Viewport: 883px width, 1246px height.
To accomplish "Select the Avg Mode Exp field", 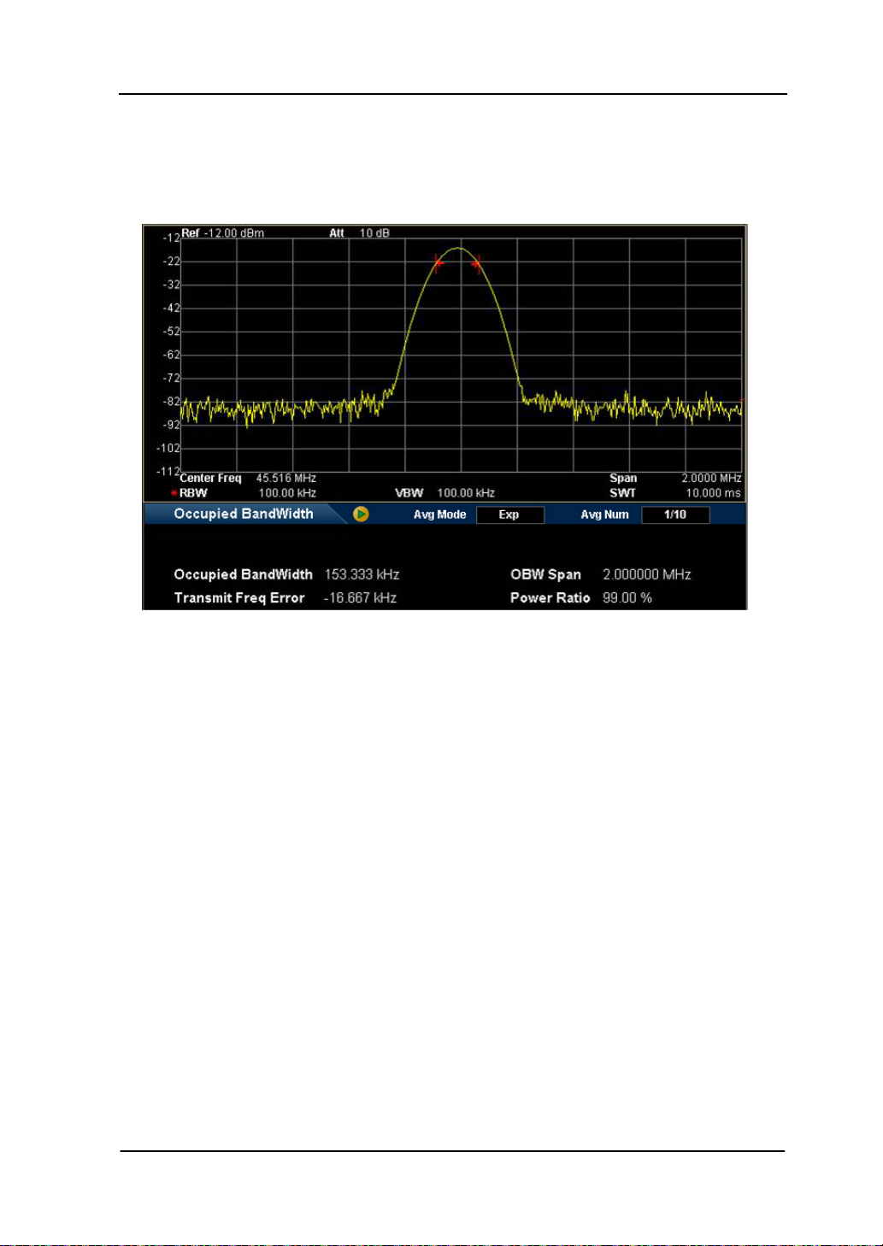I will pyautogui.click(x=509, y=514).
